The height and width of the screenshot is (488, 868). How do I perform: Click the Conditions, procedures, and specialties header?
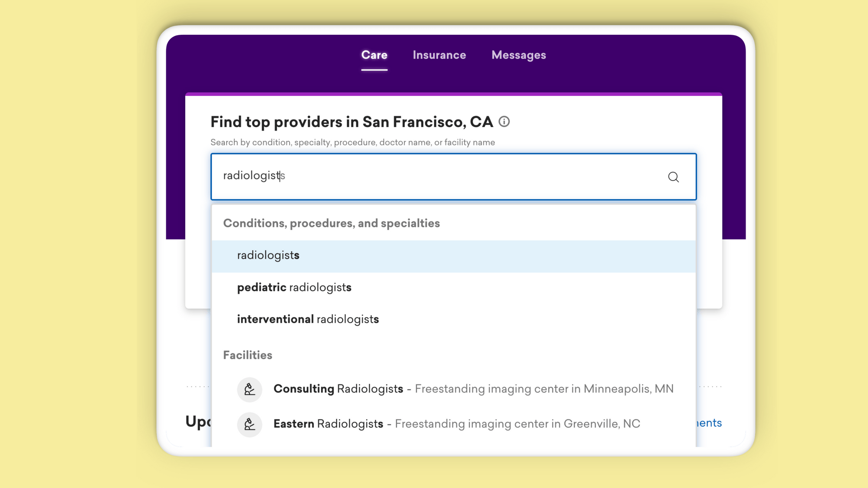click(331, 223)
